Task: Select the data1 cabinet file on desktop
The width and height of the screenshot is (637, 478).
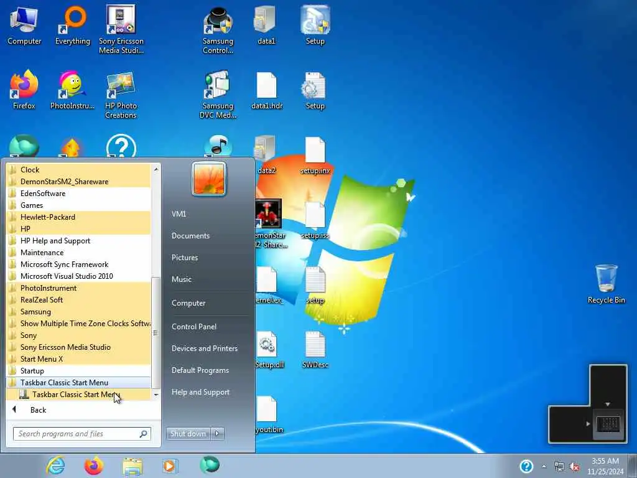Action: click(266, 25)
